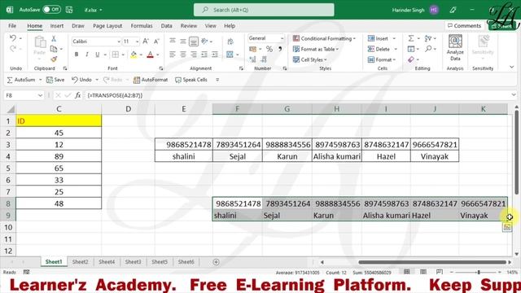Click AutoFormat in quick access toolbar
The width and height of the screenshot is (521, 293).
pyautogui.click(x=151, y=80)
